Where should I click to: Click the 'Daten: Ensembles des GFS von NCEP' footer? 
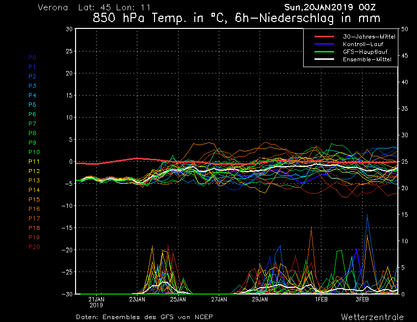tap(144, 317)
